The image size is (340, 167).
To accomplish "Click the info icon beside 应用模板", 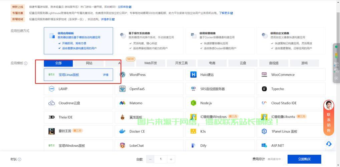I will click(x=26, y=63).
